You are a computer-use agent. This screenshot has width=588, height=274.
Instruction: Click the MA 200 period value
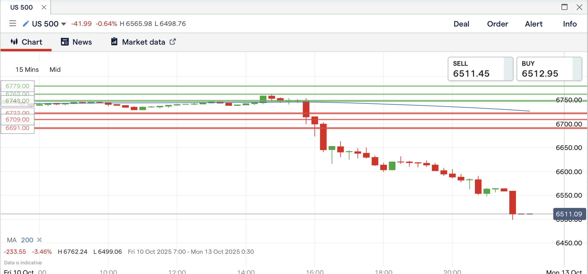click(x=27, y=240)
